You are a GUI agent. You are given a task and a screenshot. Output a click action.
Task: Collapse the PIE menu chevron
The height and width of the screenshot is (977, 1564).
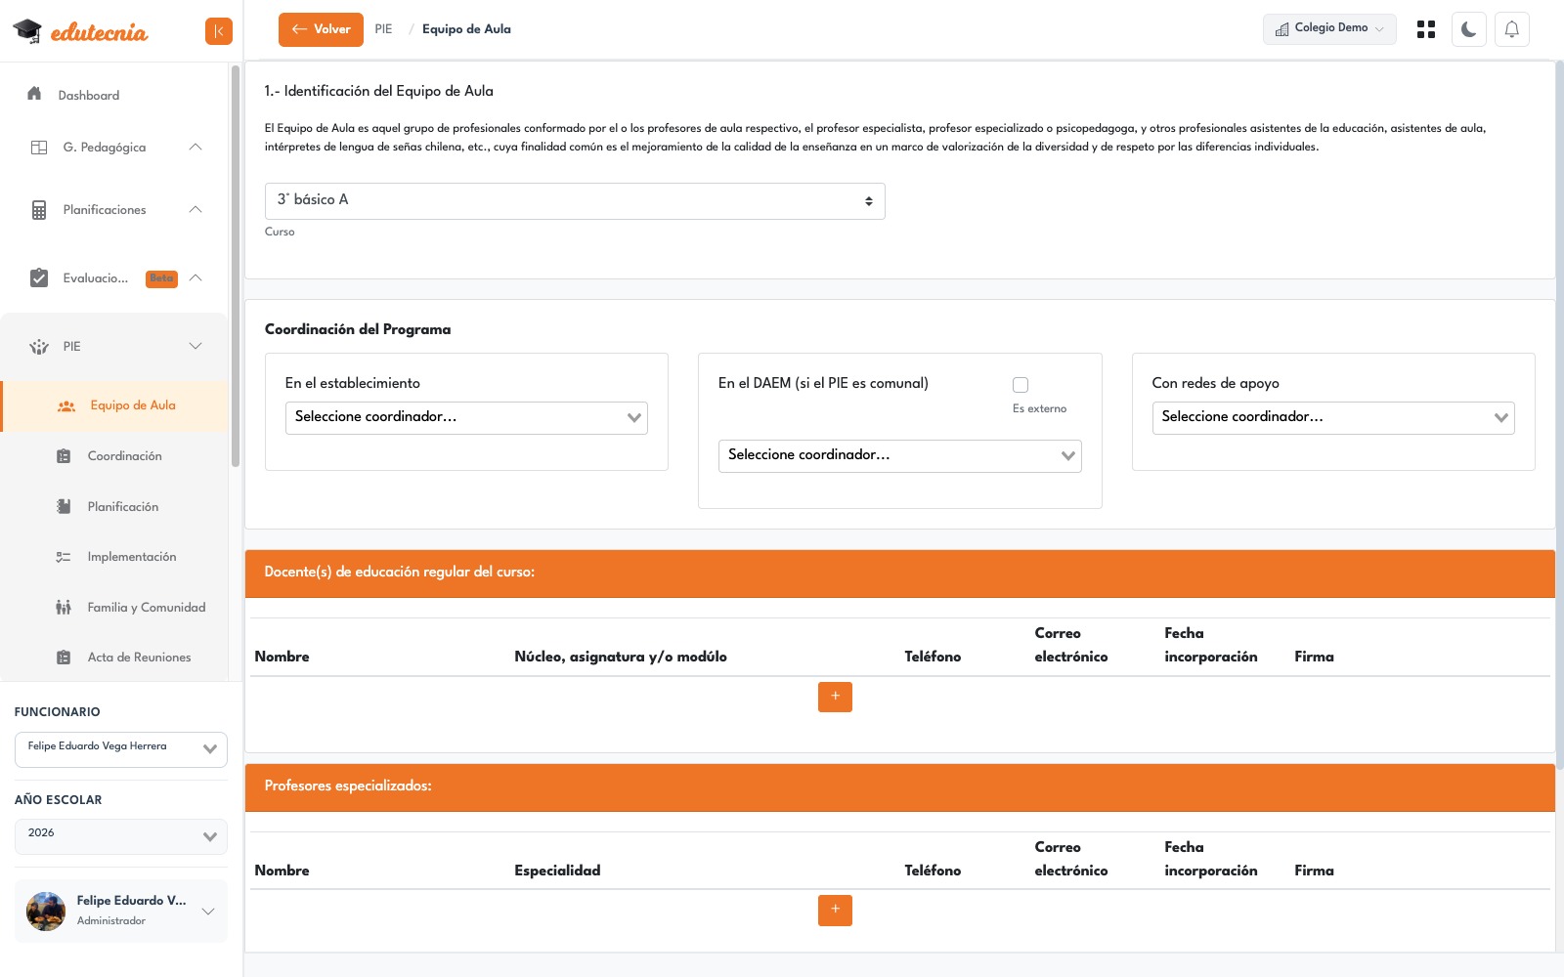(195, 347)
